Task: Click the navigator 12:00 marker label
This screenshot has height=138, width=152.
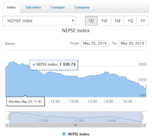Action: click(44, 121)
